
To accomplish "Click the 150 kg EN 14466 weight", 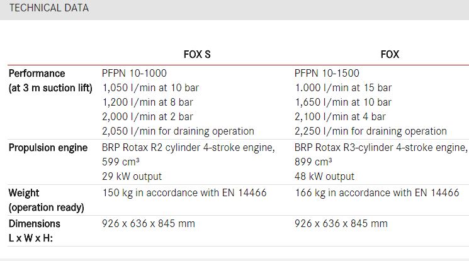I will pyautogui.click(x=184, y=193).
